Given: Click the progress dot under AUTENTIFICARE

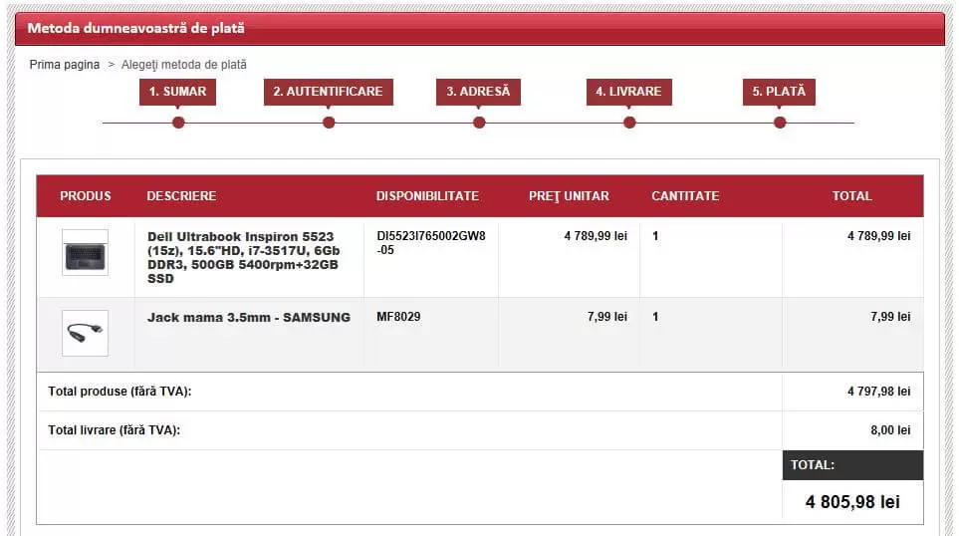Looking at the screenshot, I should (x=329, y=123).
